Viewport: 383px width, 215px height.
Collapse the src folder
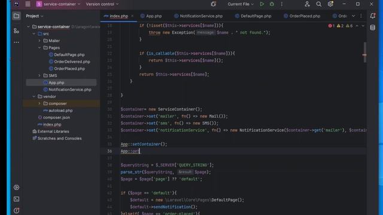(34, 33)
